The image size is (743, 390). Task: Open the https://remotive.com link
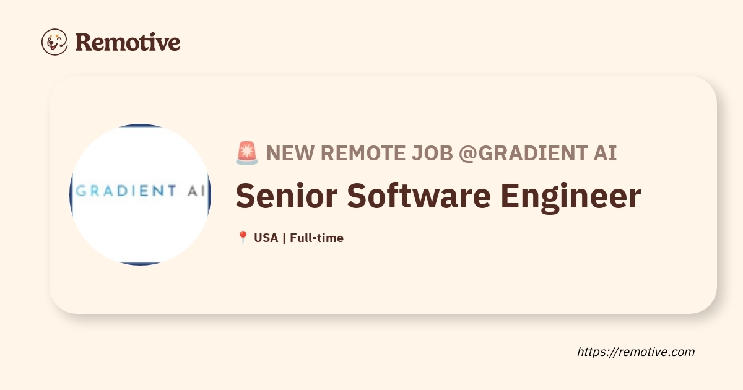click(x=636, y=352)
